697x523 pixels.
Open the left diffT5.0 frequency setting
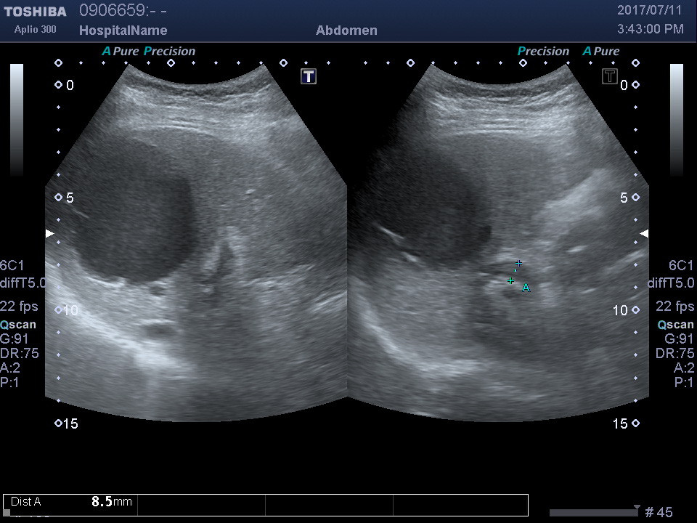click(23, 283)
